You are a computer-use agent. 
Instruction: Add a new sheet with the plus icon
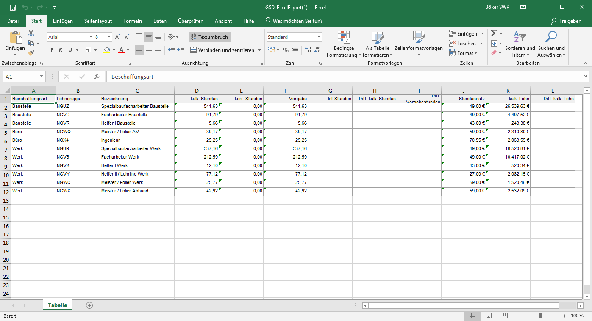(89, 305)
